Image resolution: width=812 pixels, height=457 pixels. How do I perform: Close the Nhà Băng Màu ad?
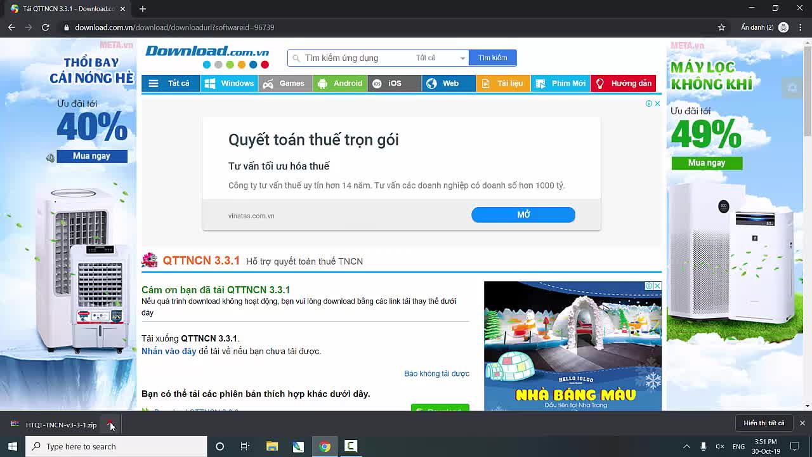coord(657,286)
